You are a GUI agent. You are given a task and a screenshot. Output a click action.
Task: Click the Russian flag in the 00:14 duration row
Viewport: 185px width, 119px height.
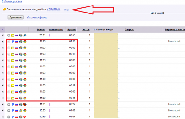(x=17, y=98)
